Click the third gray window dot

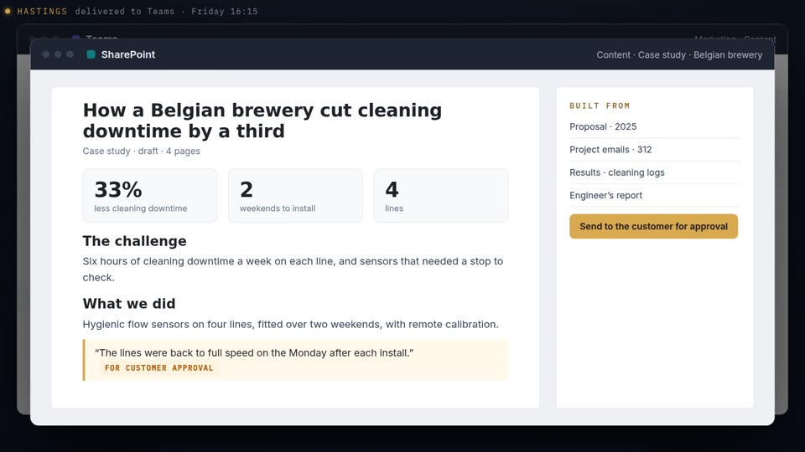(x=70, y=54)
